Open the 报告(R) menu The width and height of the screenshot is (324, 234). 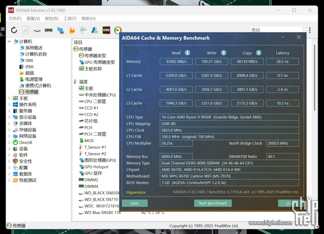52,18
